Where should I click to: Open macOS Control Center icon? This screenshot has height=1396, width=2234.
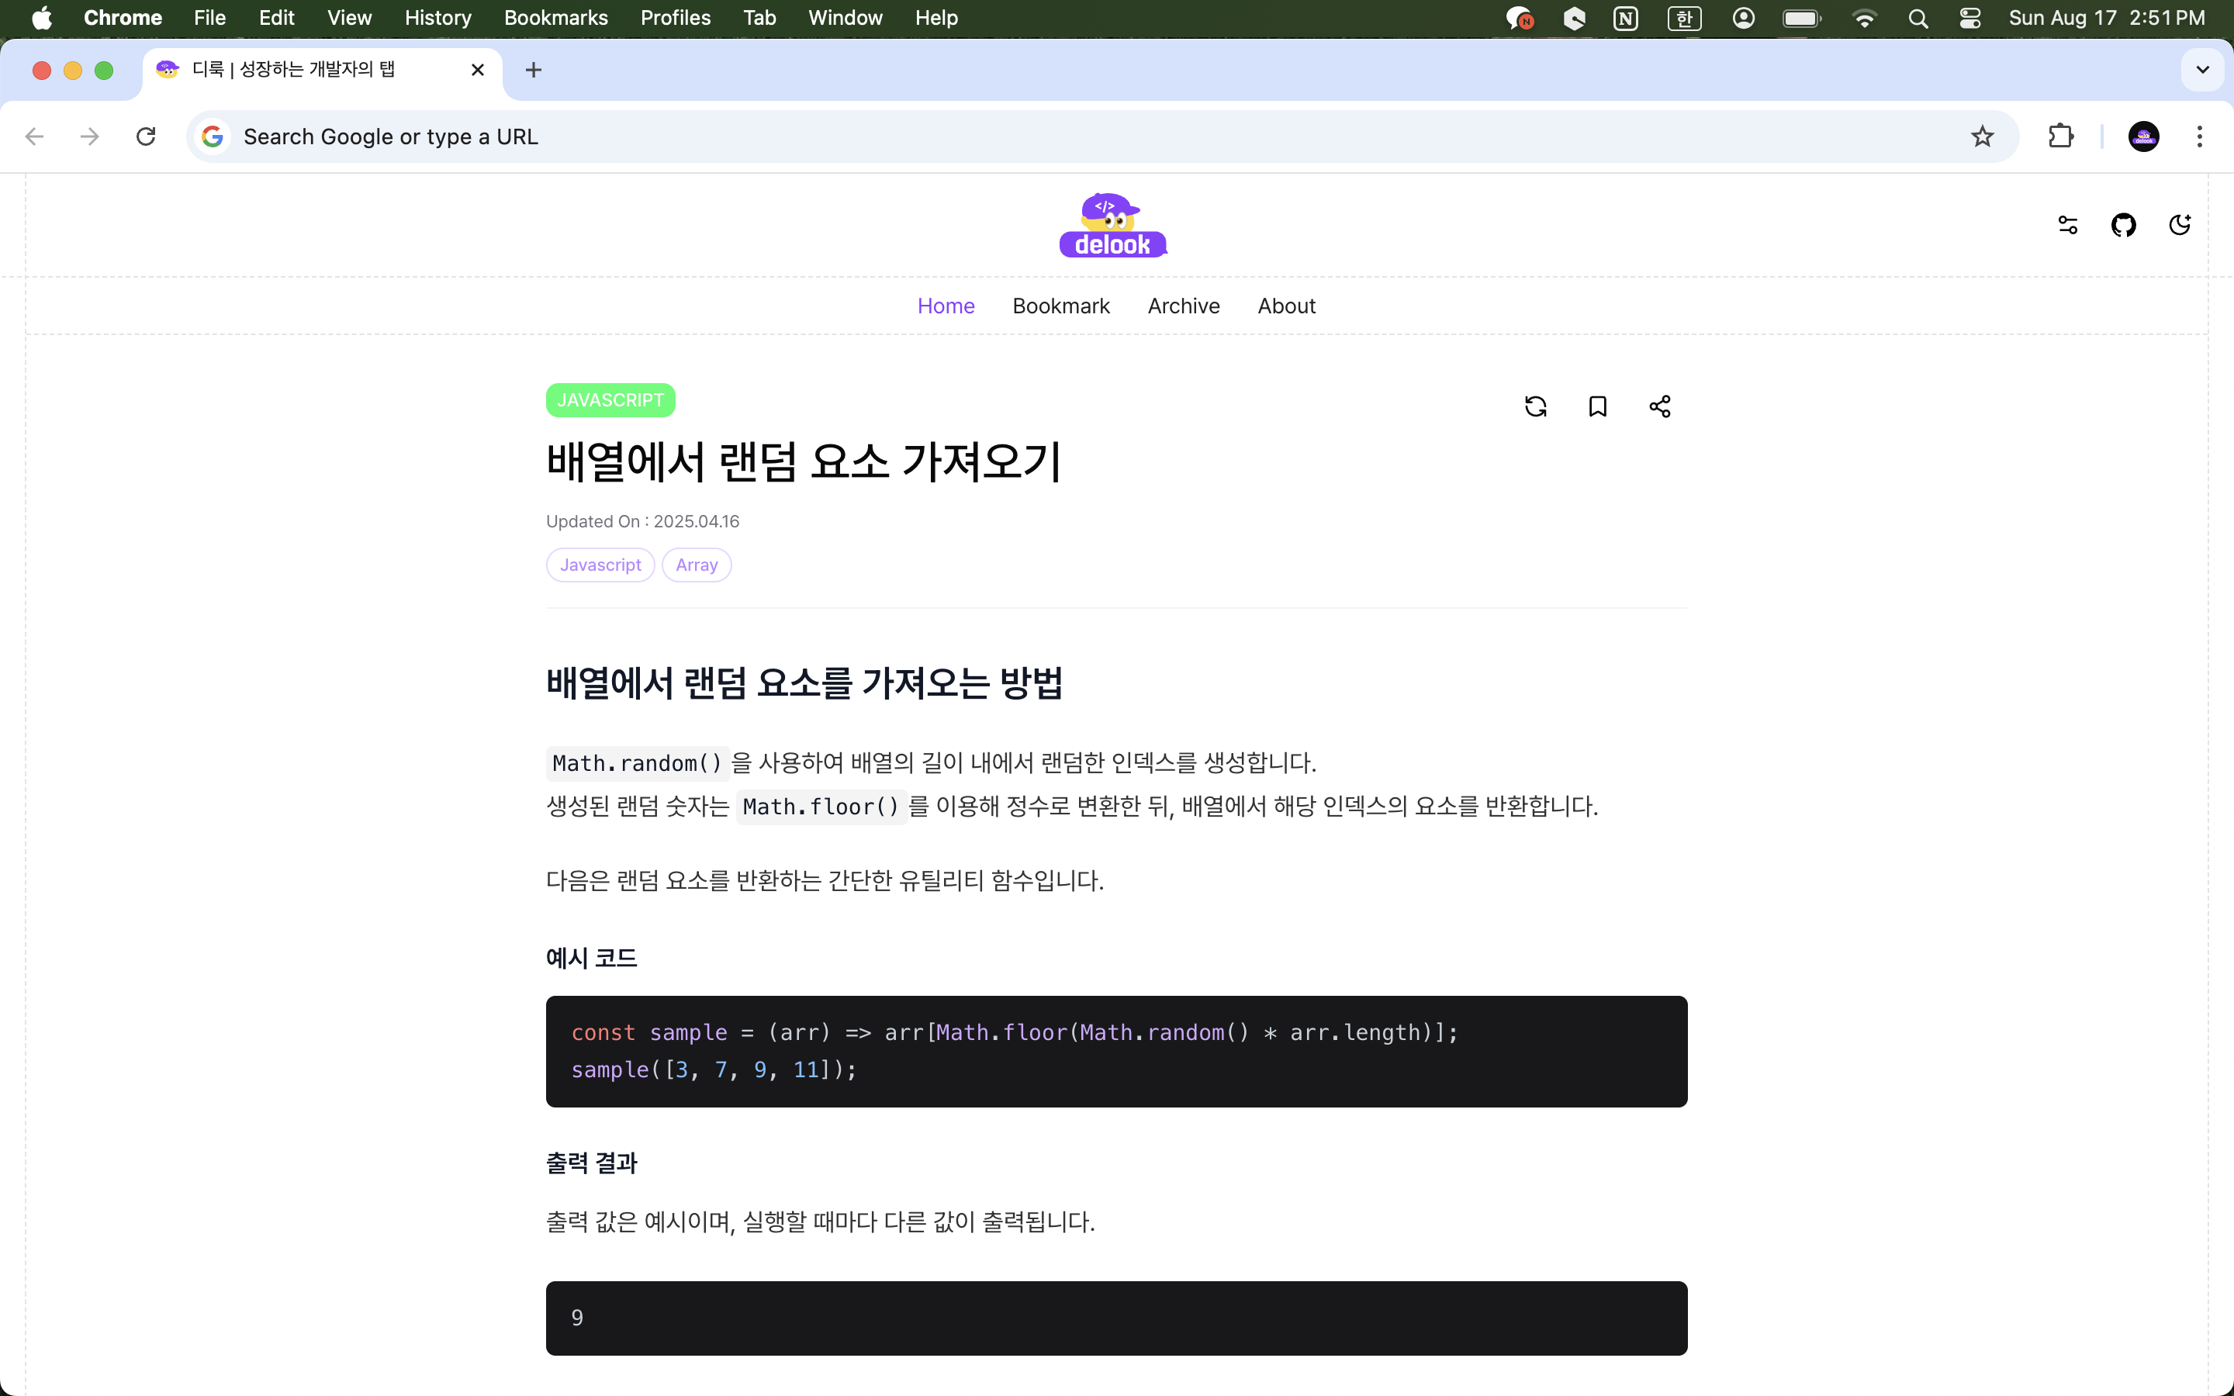click(x=1970, y=18)
